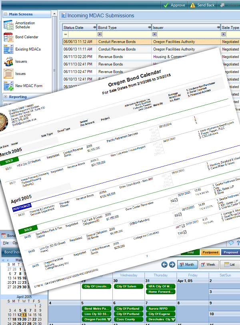Go to next period with blue right arrow
This screenshot has width=240, height=325.
coord(172,264)
